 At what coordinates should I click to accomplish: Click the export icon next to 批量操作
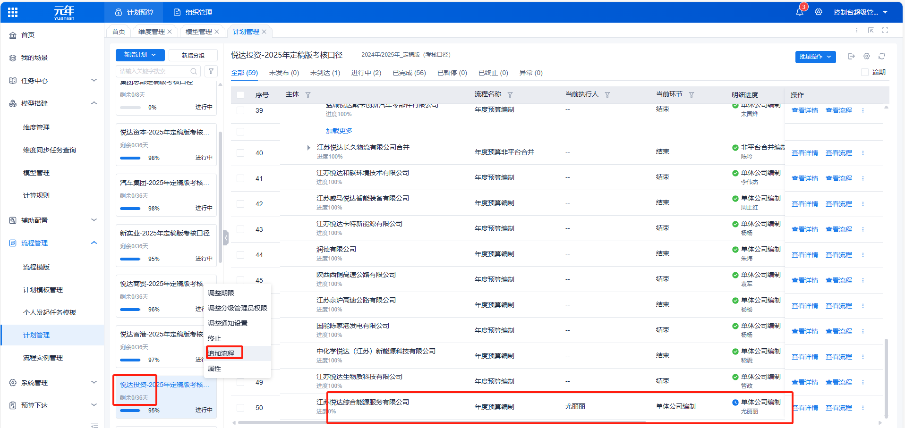pyautogui.click(x=851, y=57)
